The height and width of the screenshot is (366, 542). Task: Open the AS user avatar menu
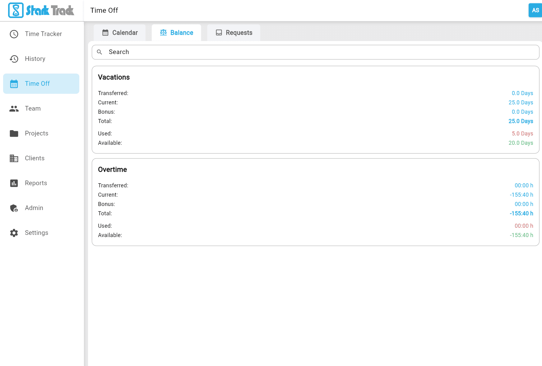click(535, 10)
